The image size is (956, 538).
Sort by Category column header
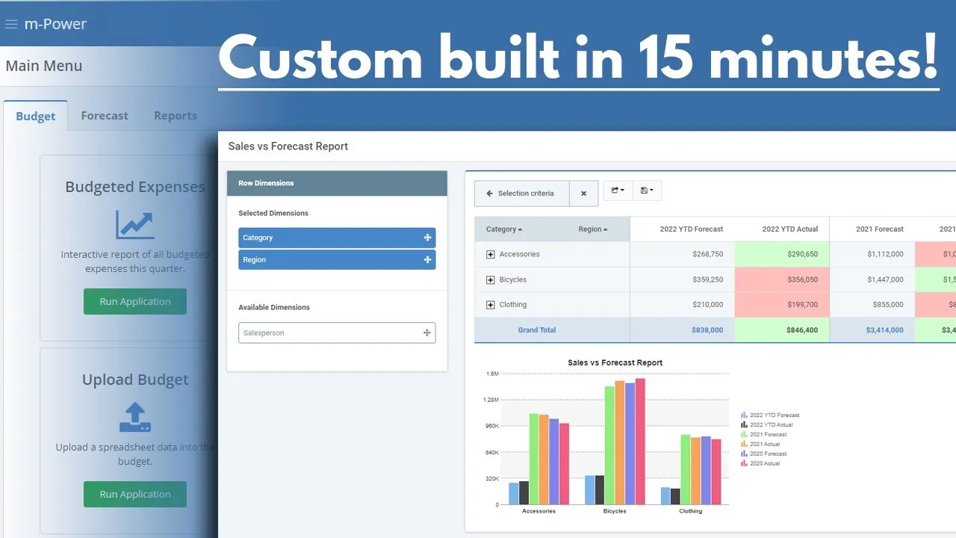click(x=504, y=229)
